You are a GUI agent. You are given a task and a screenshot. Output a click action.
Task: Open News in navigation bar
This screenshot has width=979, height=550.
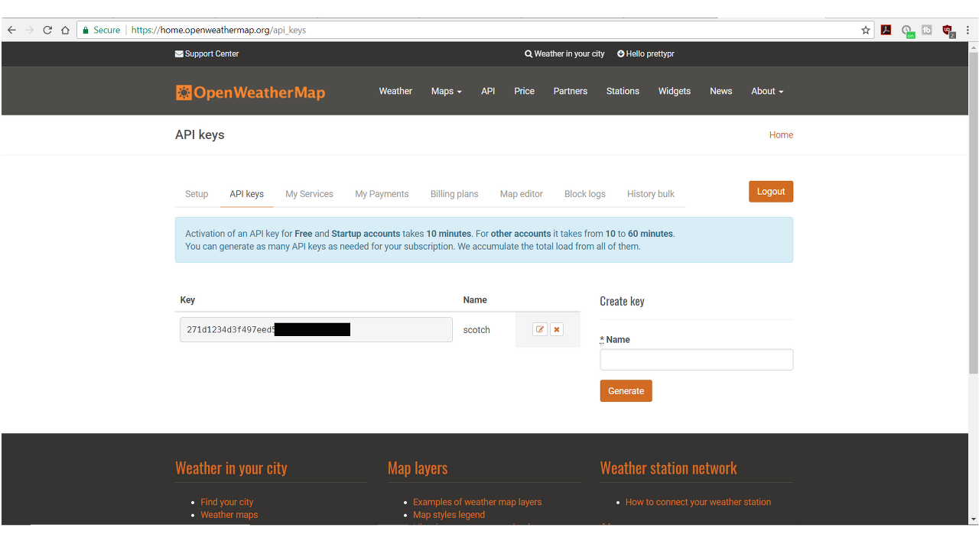point(721,91)
